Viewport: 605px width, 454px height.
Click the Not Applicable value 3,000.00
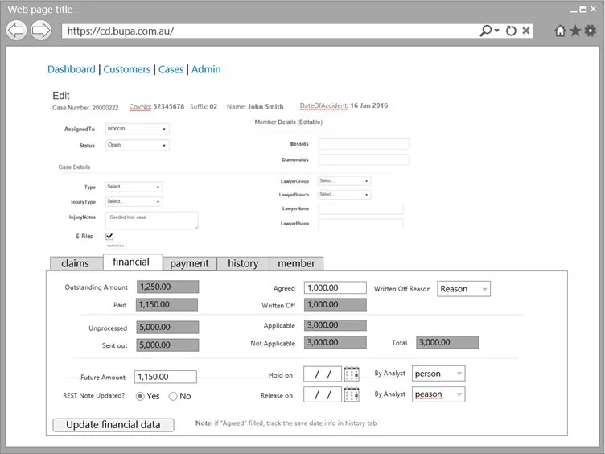(335, 342)
